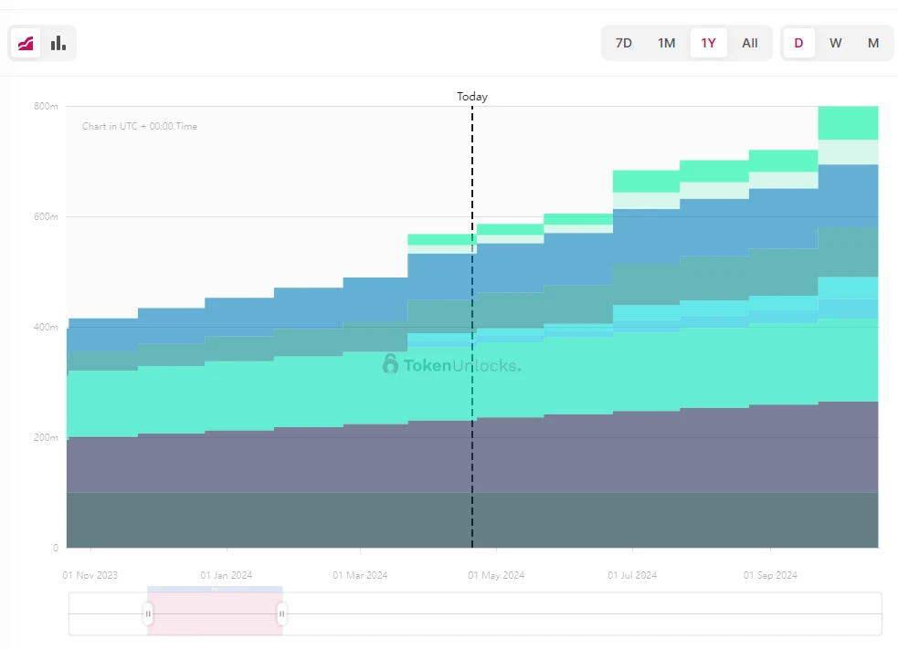Switch to the area chart view icon

pos(26,43)
